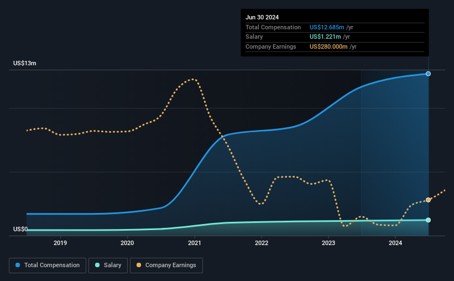Click the US$280.000m company earnings value

tap(328, 46)
